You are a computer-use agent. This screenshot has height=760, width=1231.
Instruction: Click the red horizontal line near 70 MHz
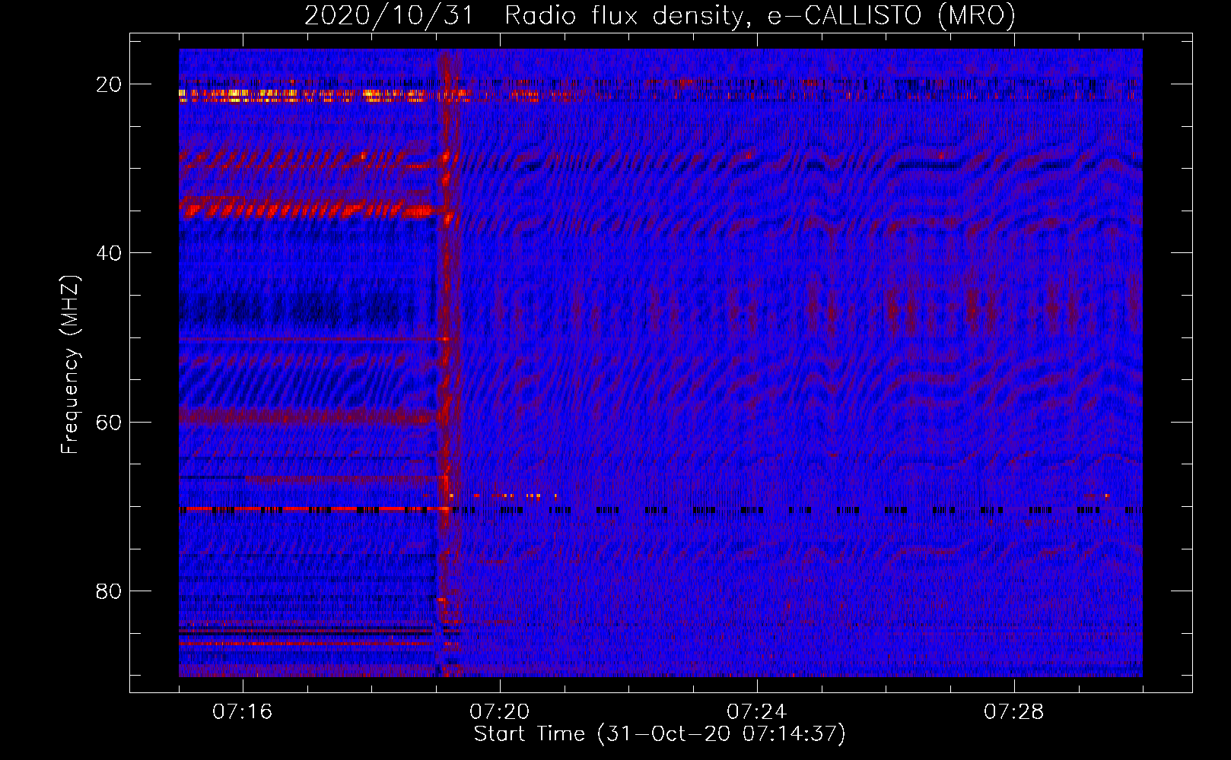coord(312,509)
